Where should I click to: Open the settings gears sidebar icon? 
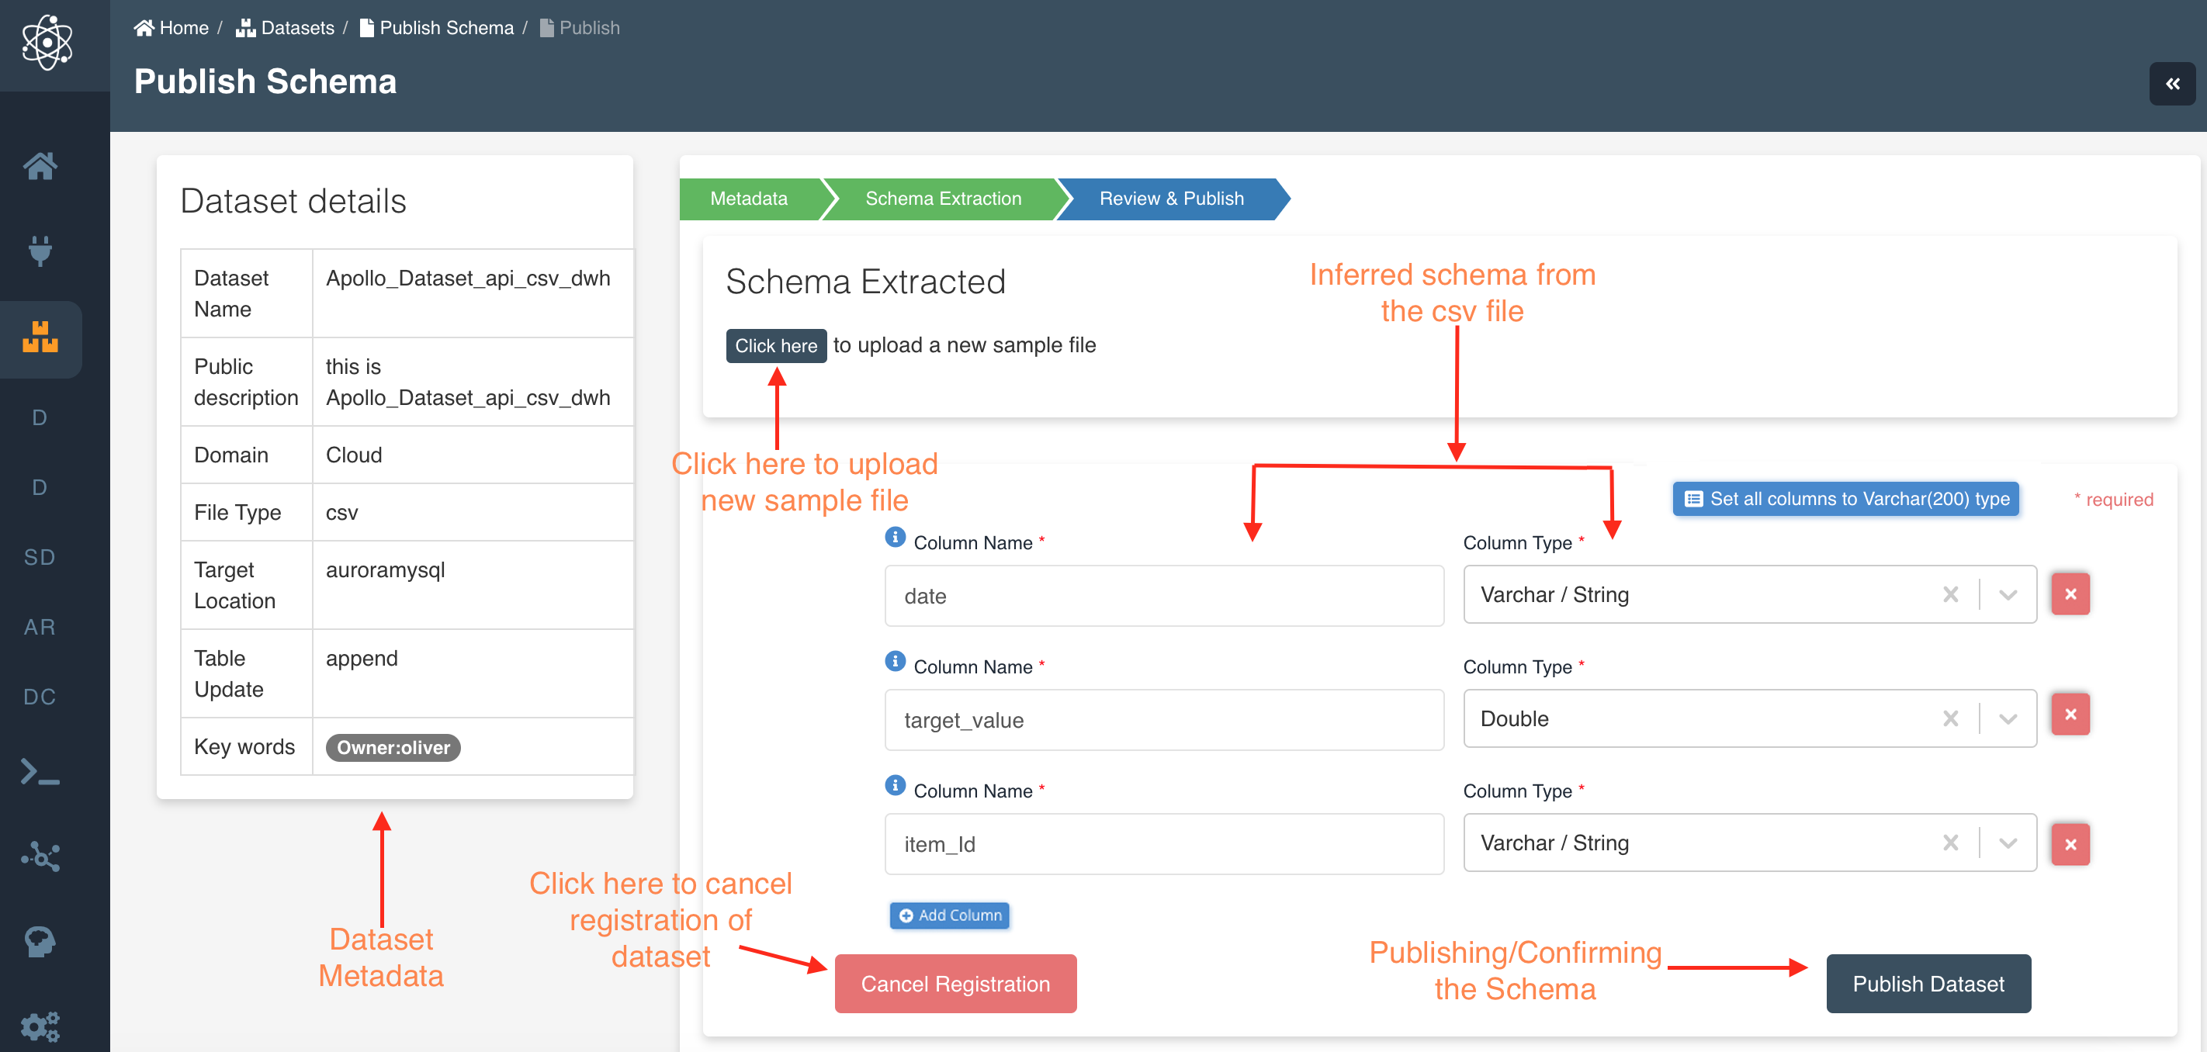[x=40, y=1026]
